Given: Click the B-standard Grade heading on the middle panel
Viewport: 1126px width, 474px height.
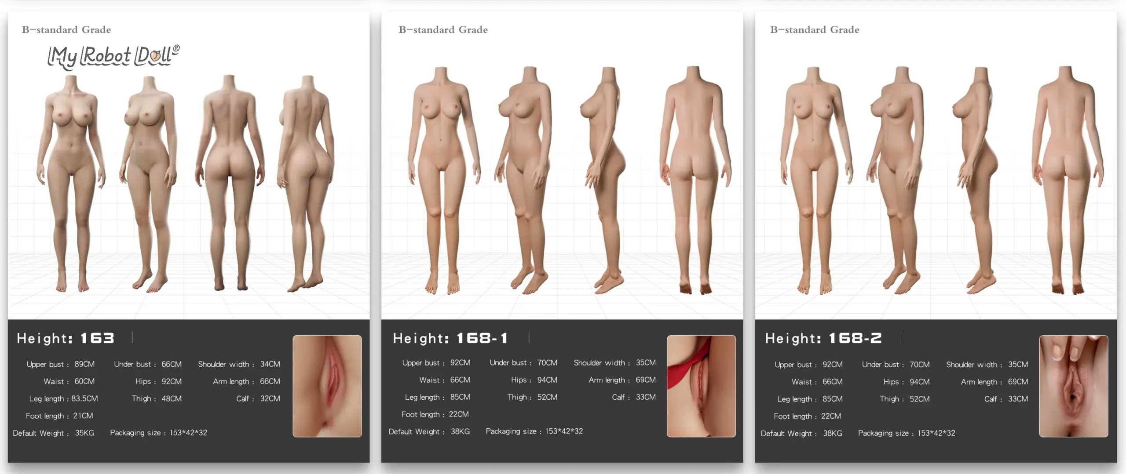Looking at the screenshot, I should tap(442, 29).
